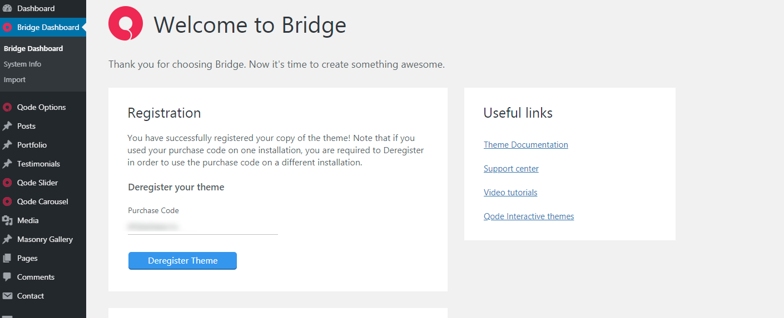
Task: Open the Theme Documentation link
Action: (x=525, y=145)
